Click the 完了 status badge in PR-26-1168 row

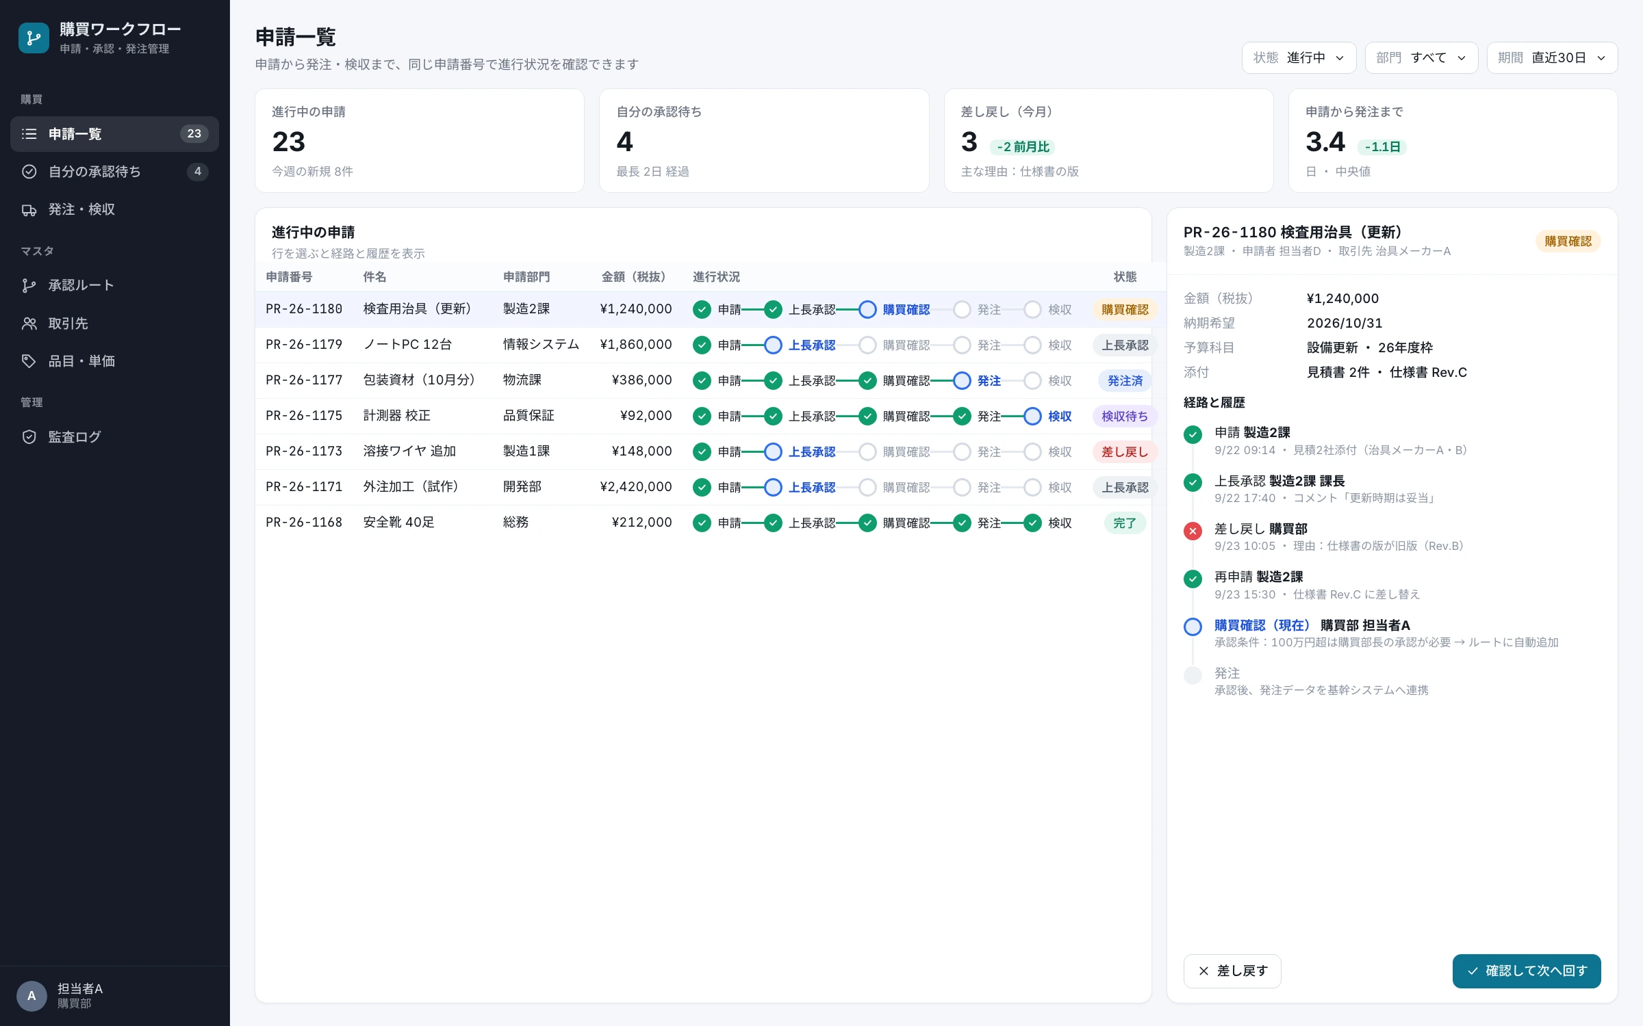[x=1125, y=523]
